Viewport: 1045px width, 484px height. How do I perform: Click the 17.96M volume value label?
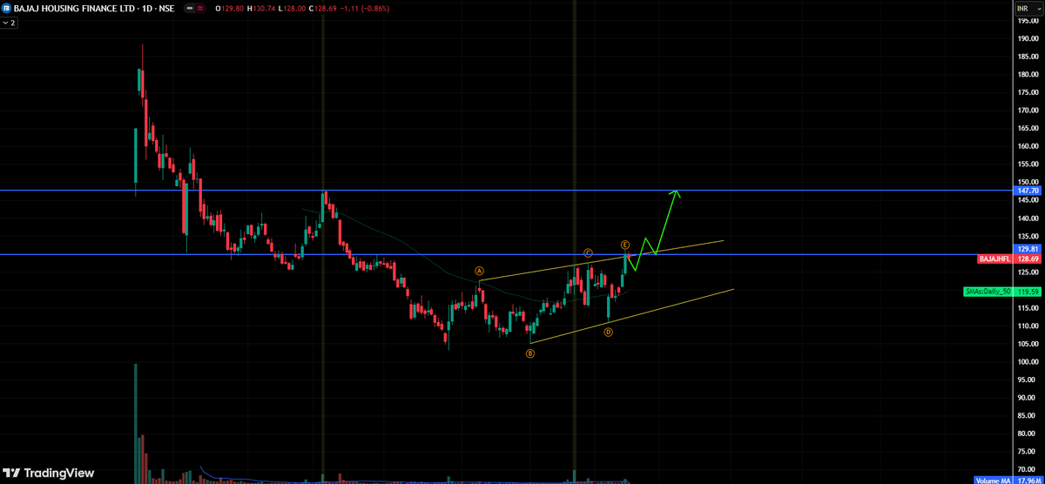1028,481
